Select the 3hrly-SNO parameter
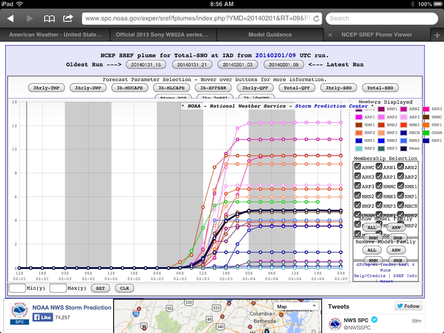Viewport: 444px width, 333px height. point(338,88)
